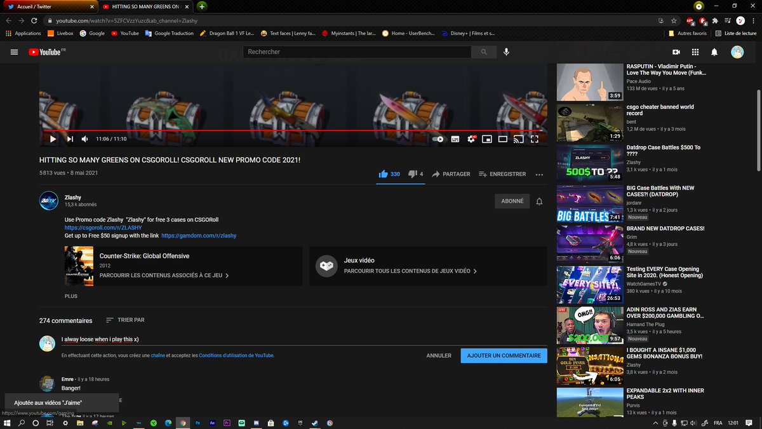Save the video with ENREGISTRER

click(x=502, y=174)
